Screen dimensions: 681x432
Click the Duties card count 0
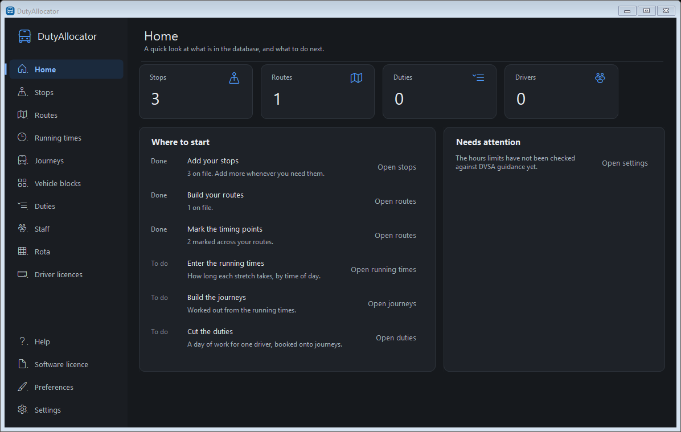pyautogui.click(x=399, y=99)
